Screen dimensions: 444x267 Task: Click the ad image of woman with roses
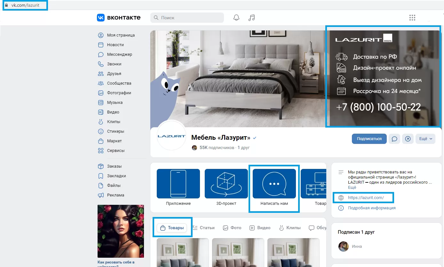pos(121,231)
